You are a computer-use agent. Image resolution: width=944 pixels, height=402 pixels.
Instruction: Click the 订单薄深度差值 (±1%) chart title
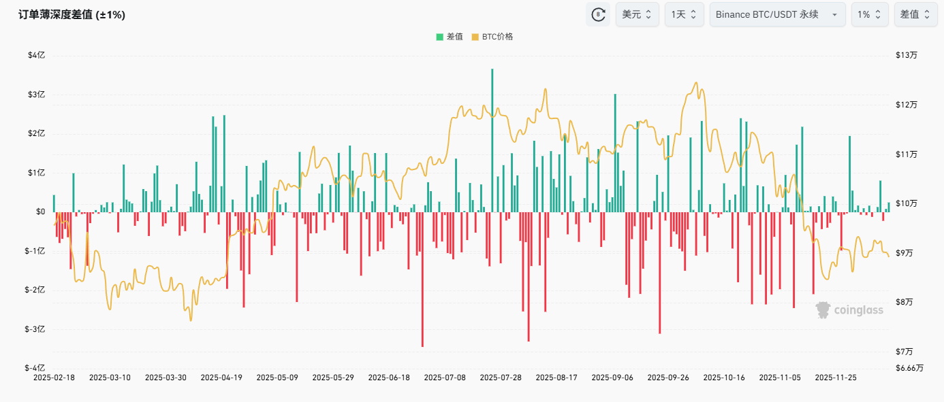(x=68, y=14)
